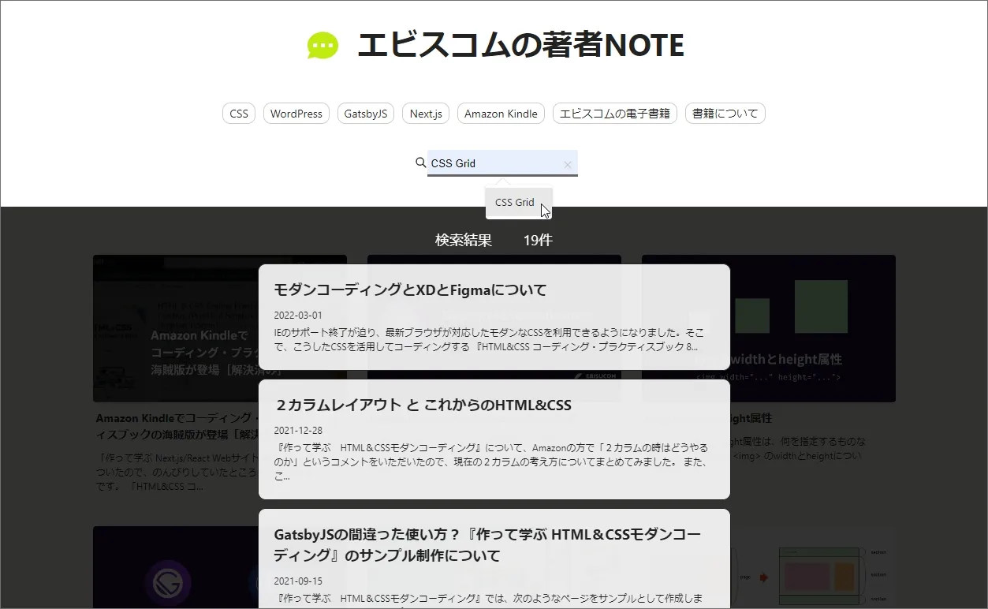Select the GatsbyJS category tag
The height and width of the screenshot is (609, 988).
click(366, 114)
